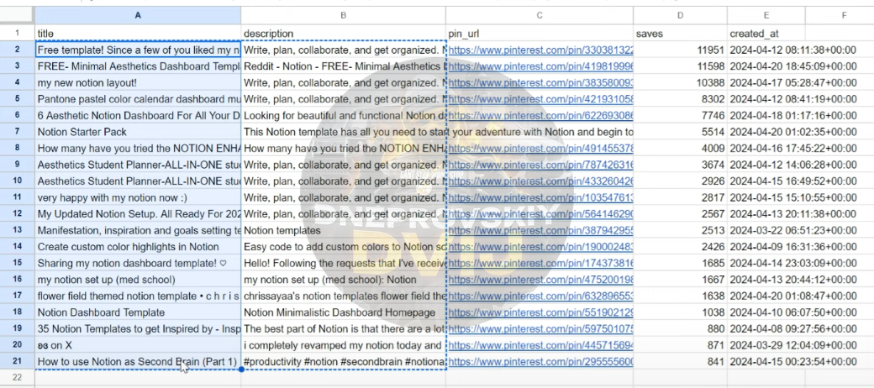Image resolution: width=874 pixels, height=388 pixels.
Task: Select 'My Updated Notion Setup' title cell
Action: click(x=138, y=214)
